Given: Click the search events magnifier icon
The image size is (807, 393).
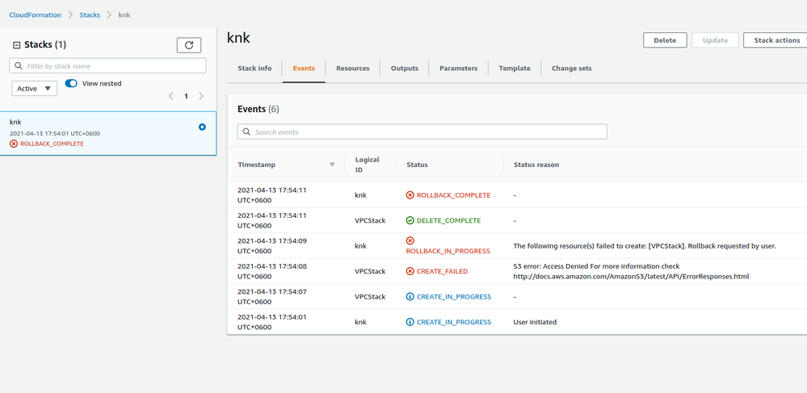Looking at the screenshot, I should [x=246, y=132].
